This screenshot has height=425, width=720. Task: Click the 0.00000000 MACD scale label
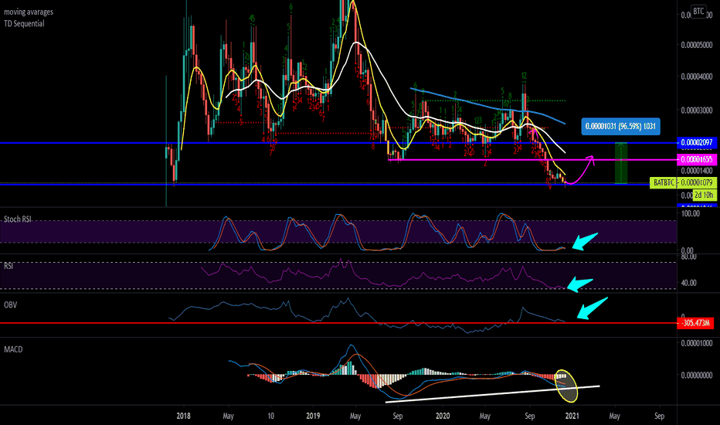(697, 376)
